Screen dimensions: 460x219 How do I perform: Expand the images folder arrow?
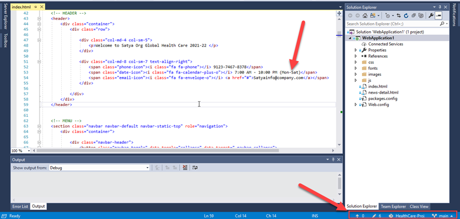[356, 74]
